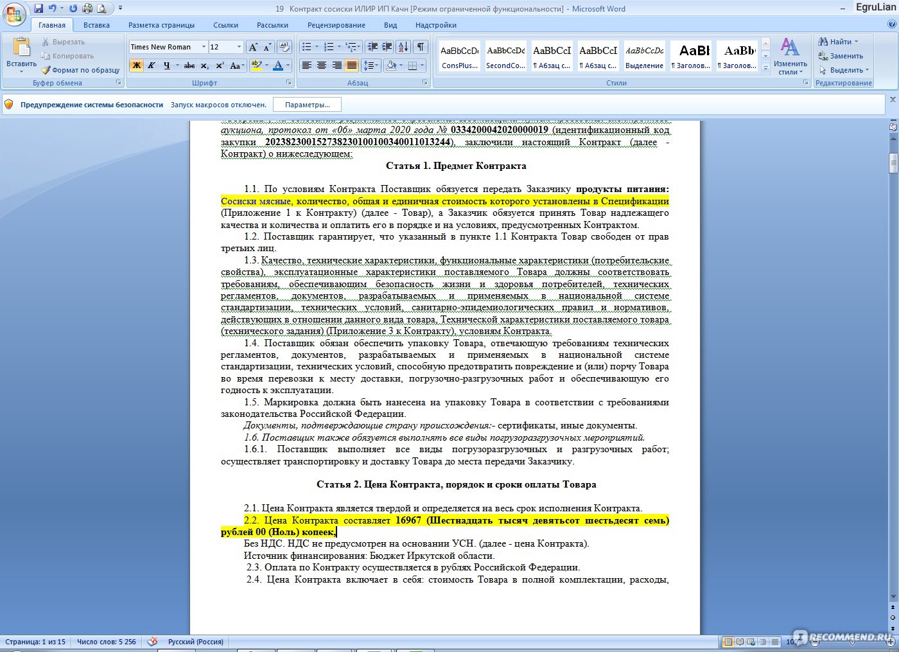Open the Надстройки tab
The image size is (899, 652).
click(436, 25)
